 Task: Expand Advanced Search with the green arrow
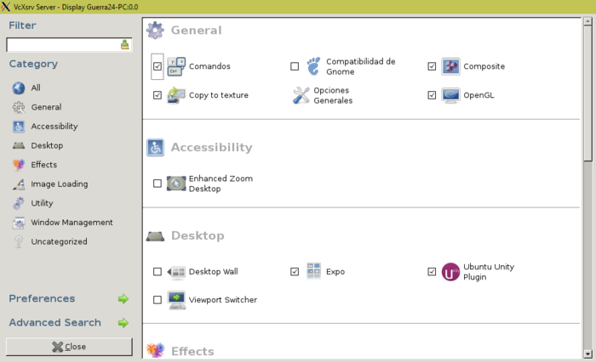pyautogui.click(x=123, y=323)
